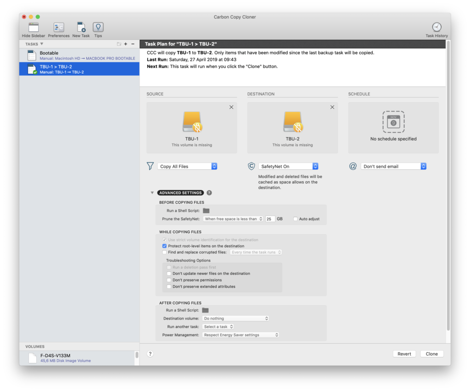Open When free space is less than dropdown
Viewport: 470px width, 391px height.
point(233,219)
